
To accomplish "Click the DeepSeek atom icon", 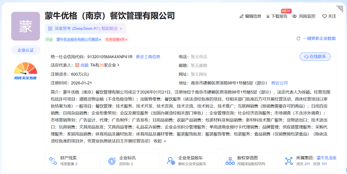I will tap(50, 29).
